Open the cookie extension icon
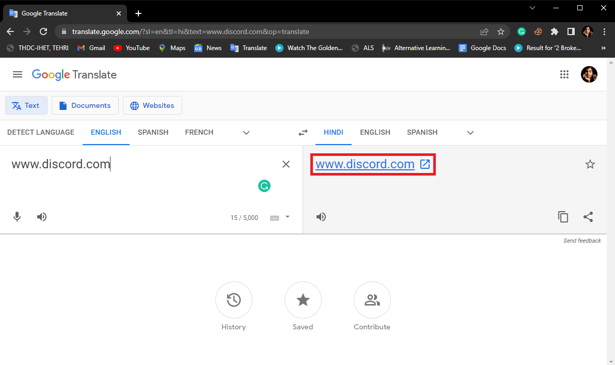Screen dimensions: 615x365 pyautogui.click(x=538, y=32)
